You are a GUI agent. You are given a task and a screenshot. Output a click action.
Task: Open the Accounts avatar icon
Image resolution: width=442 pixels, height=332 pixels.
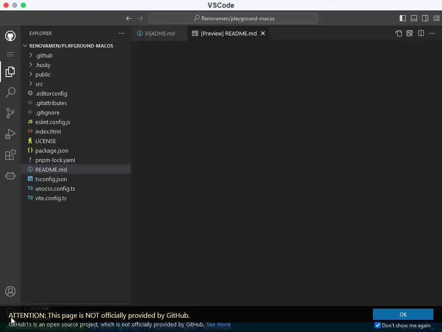(x=10, y=291)
